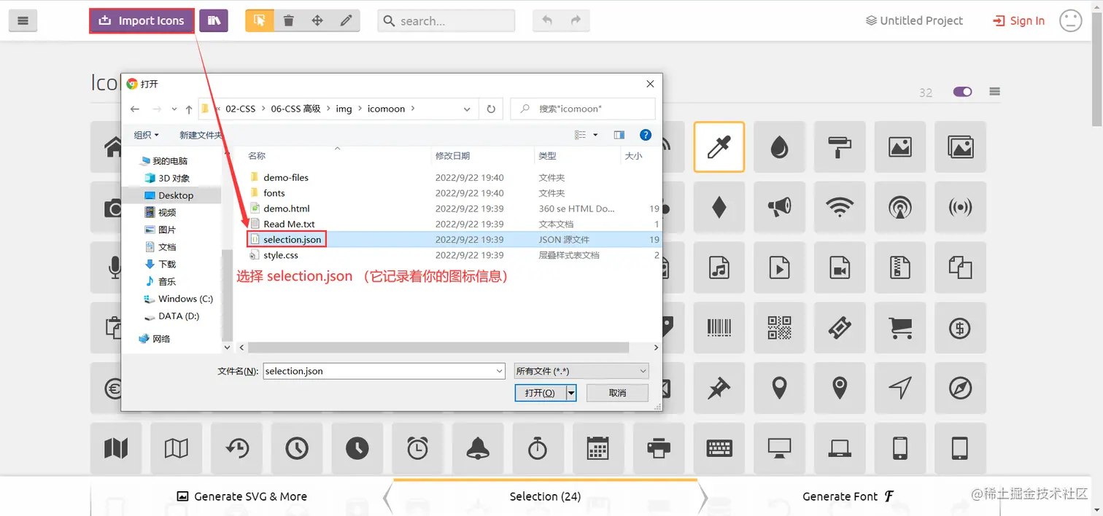
Task: Flip the purple toggle next to the count 32
Action: point(961,91)
